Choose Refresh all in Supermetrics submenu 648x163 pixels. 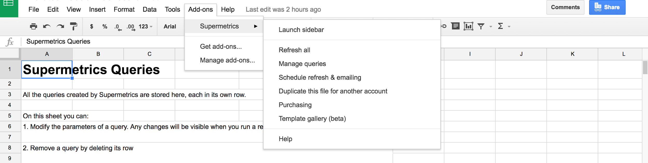294,50
